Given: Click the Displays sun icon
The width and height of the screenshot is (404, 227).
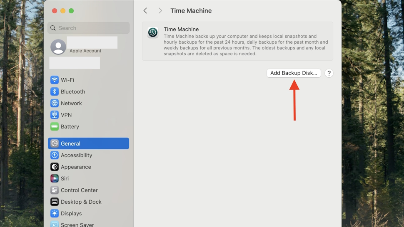Looking at the screenshot, I should [x=55, y=213].
